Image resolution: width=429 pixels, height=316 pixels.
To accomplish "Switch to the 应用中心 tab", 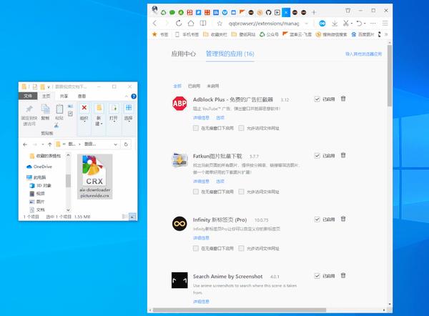I will pos(184,54).
